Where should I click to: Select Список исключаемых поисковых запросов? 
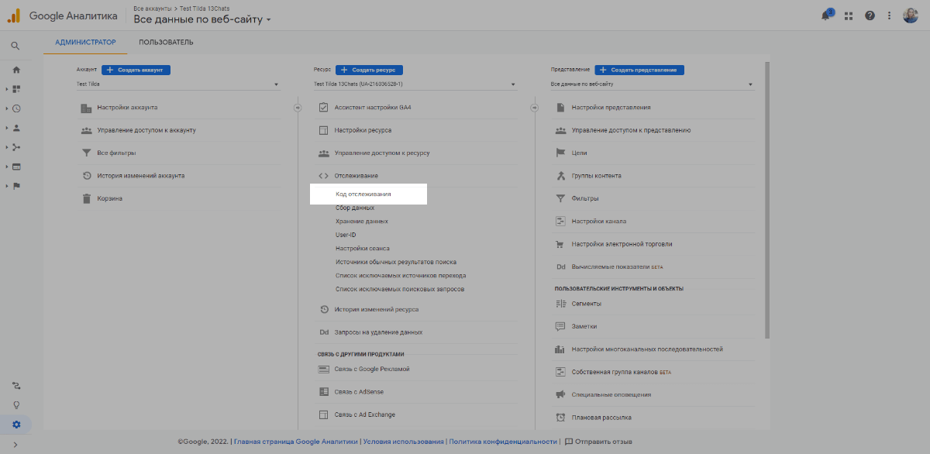tap(400, 289)
